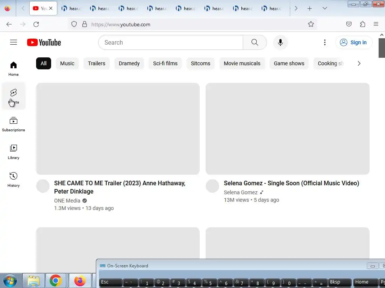Click the tracking protection shield icon
This screenshot has width=385, height=288.
point(74,24)
